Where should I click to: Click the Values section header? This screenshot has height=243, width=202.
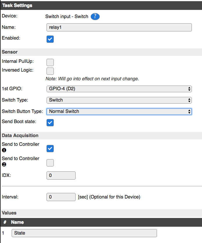[101, 213]
